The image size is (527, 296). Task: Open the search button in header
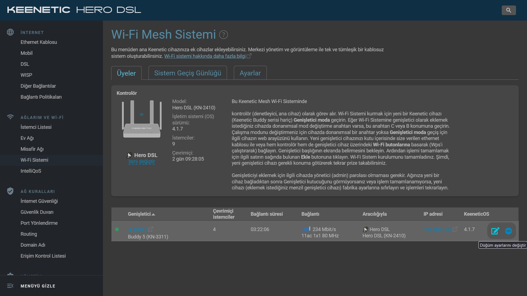(x=509, y=10)
